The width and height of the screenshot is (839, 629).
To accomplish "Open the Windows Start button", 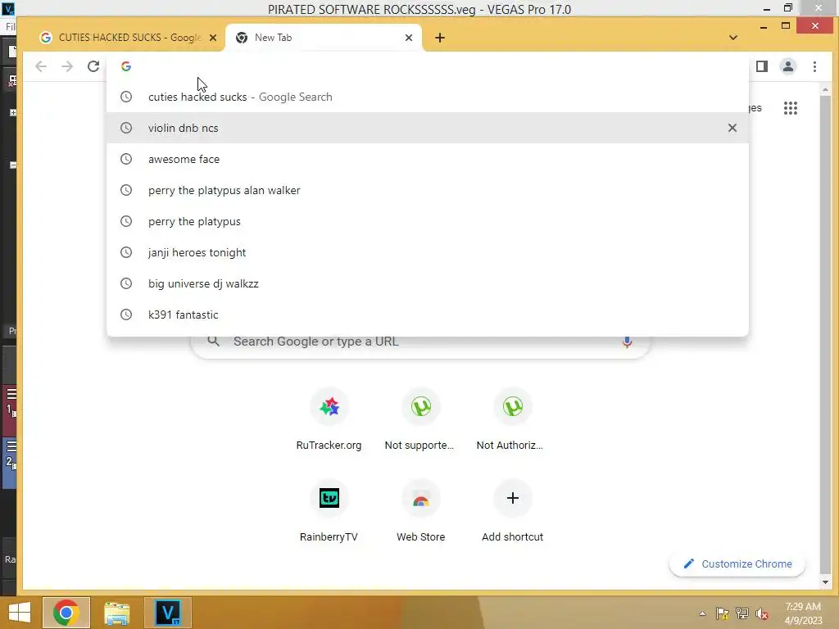I will click(x=20, y=613).
